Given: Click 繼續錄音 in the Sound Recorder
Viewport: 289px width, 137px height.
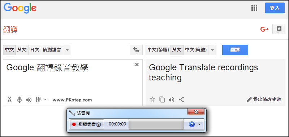Looking at the screenshot, I should pos(87,124).
